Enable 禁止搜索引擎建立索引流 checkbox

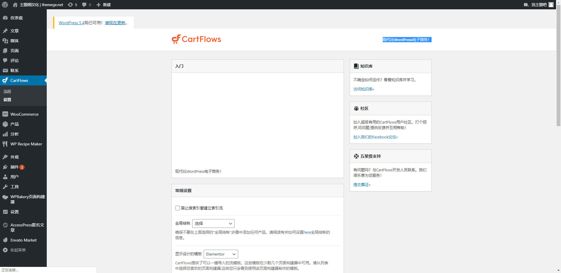(177, 208)
